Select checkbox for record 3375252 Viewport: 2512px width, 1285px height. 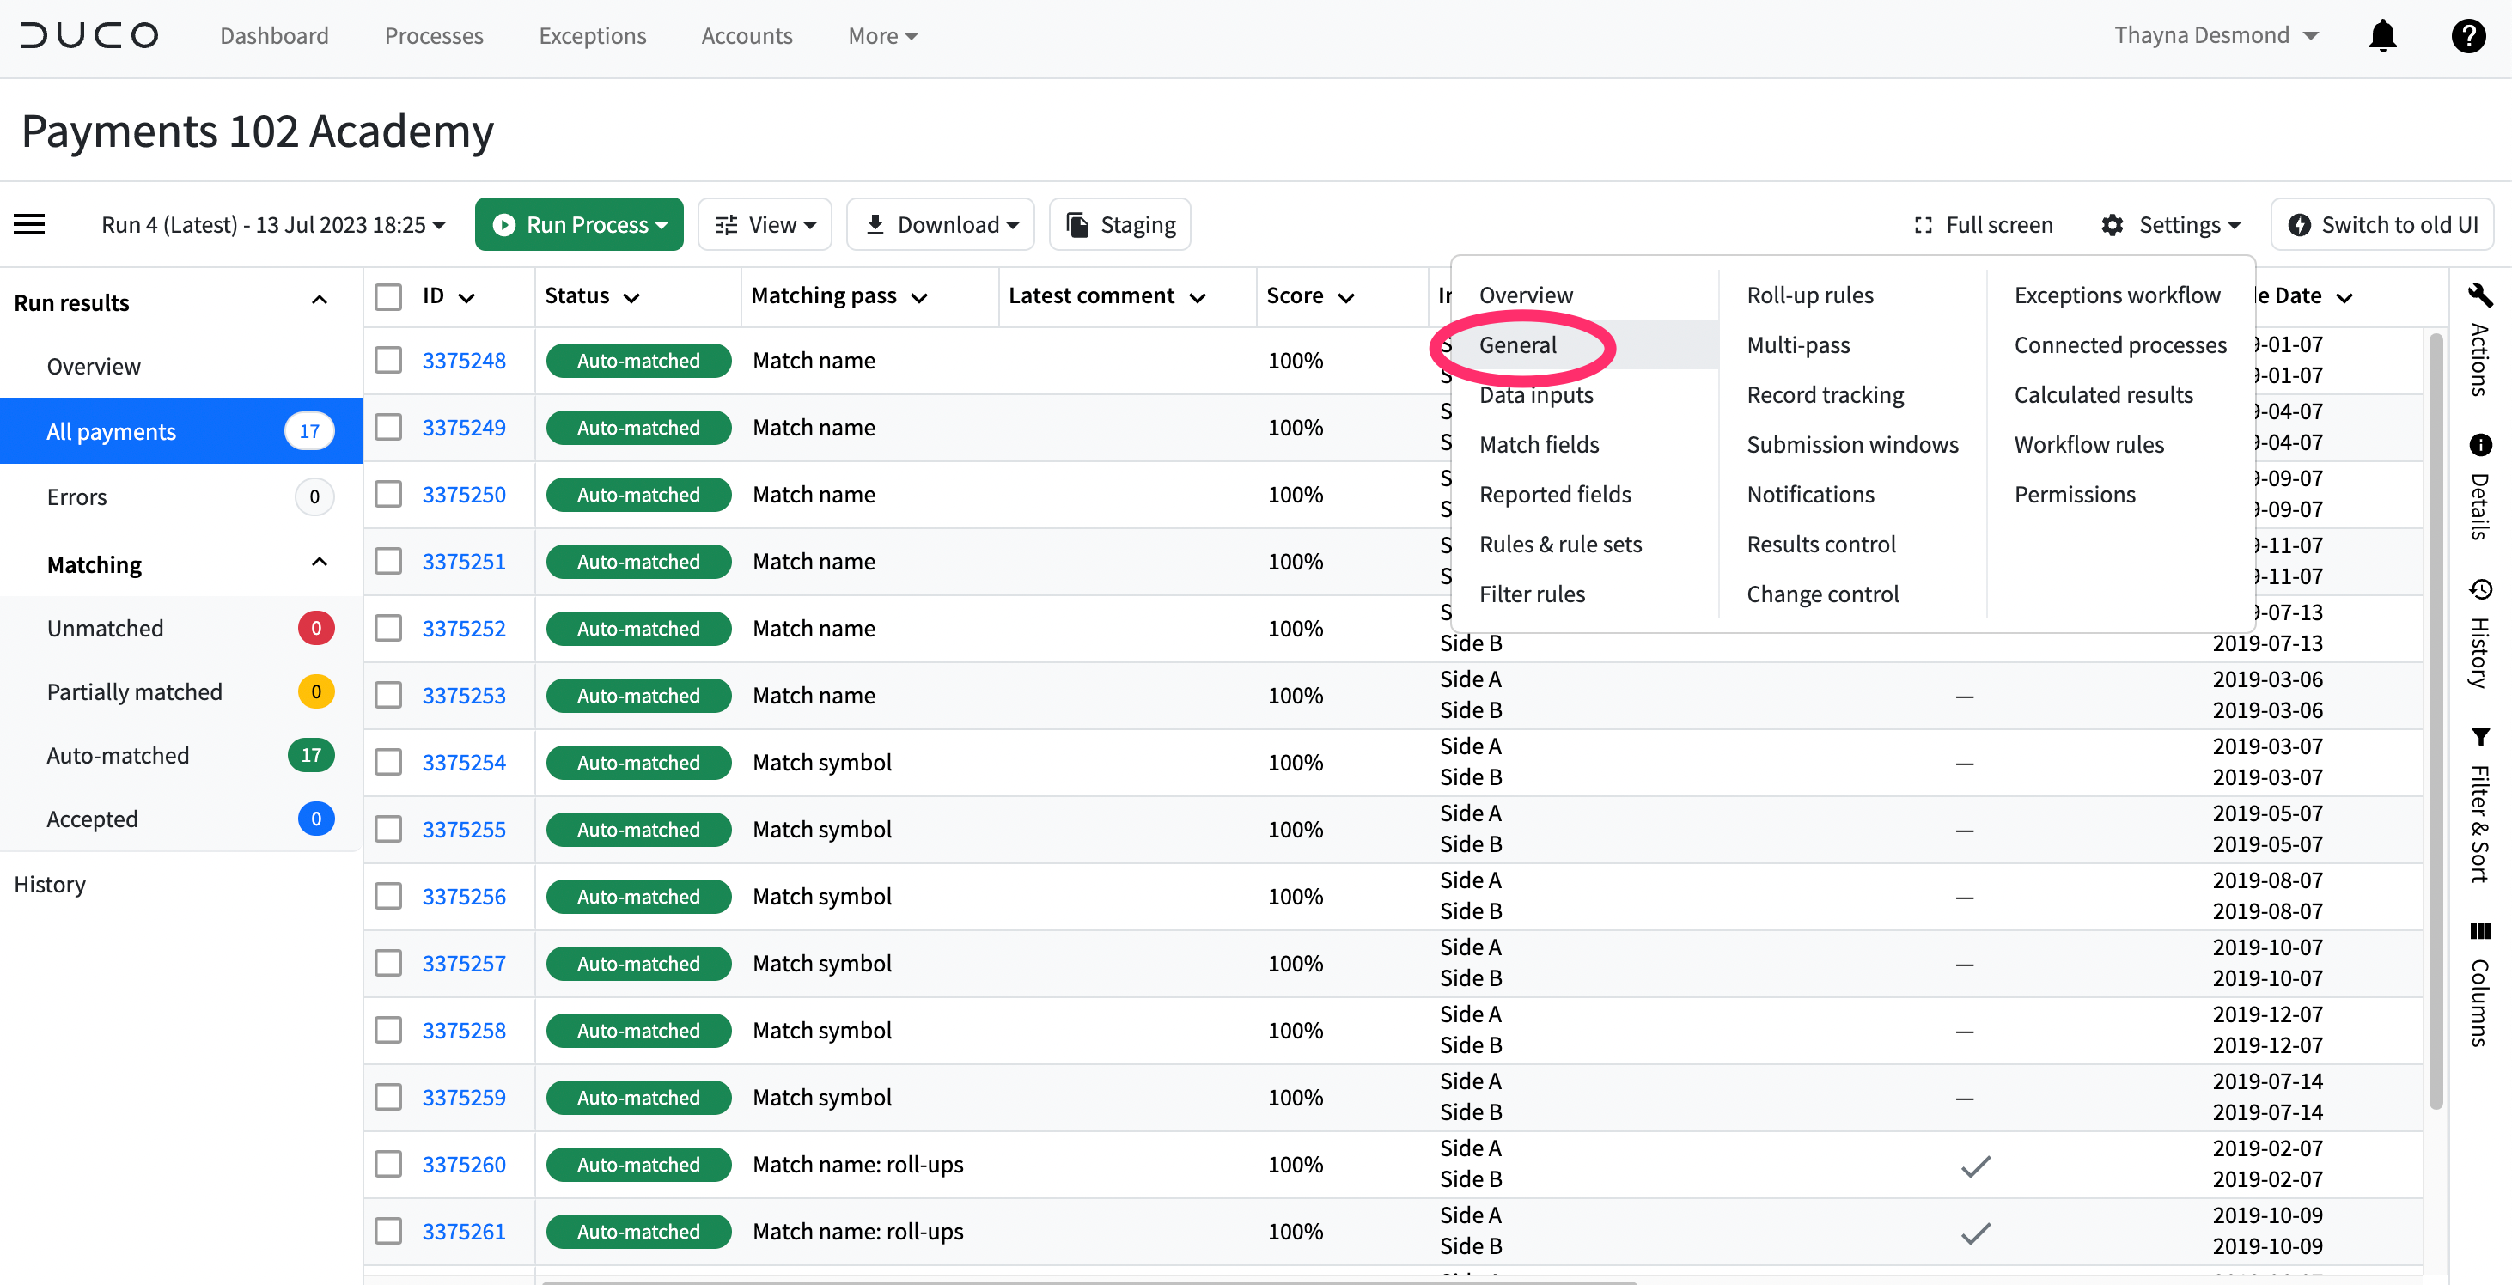(388, 628)
